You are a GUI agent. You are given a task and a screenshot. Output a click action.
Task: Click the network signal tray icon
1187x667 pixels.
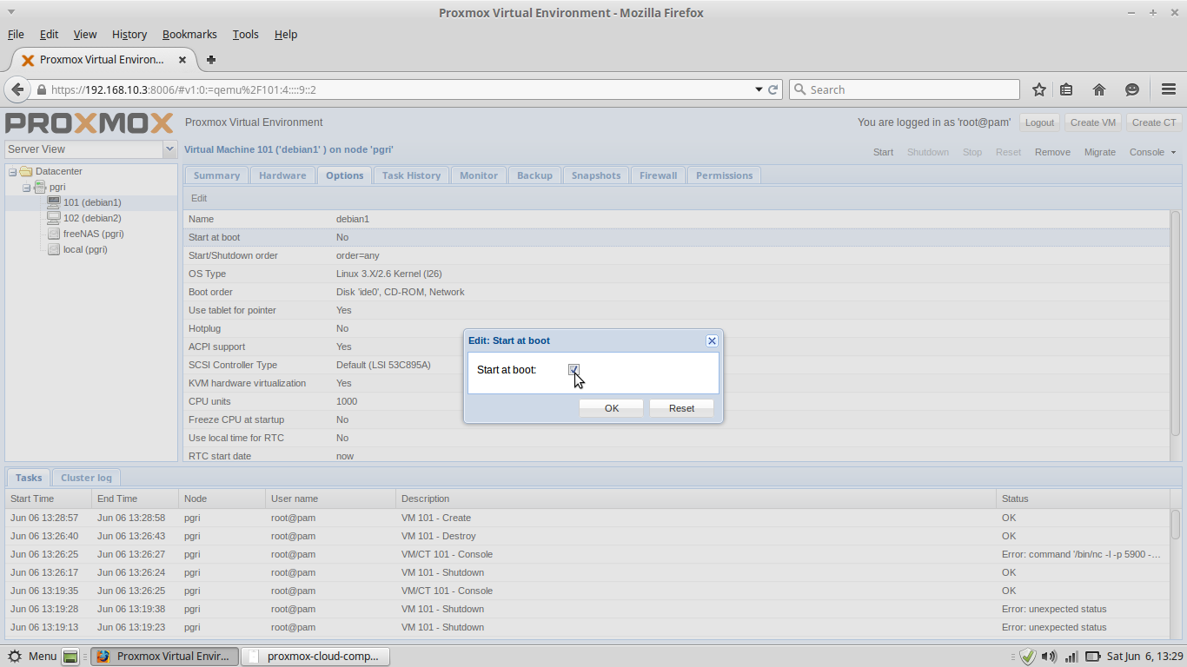click(1071, 657)
